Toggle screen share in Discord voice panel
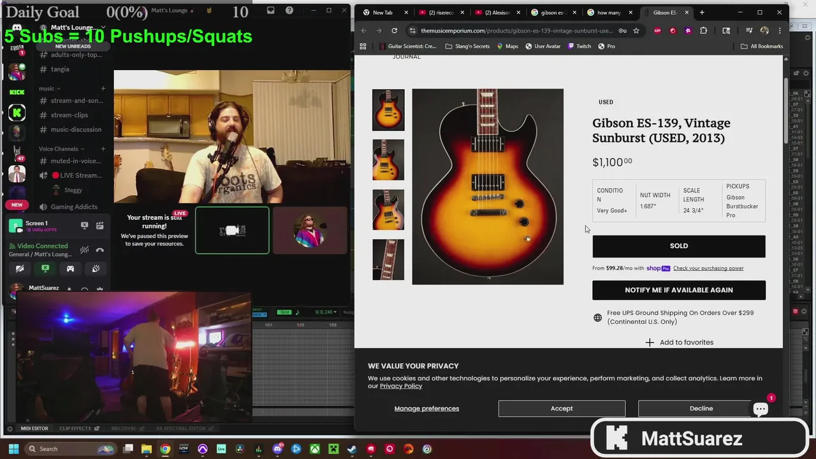This screenshot has height=459, width=816. (x=45, y=268)
